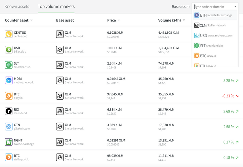
Task: Choose ETH interstellar.exchange from the dropdown
Action: coord(215,15)
